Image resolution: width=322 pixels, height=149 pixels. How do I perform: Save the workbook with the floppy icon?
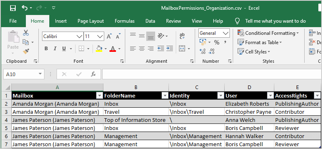pos(13,8)
